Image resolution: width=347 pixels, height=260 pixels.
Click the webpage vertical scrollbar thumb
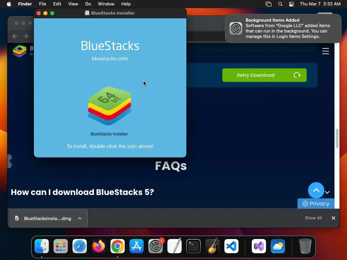coord(337,138)
